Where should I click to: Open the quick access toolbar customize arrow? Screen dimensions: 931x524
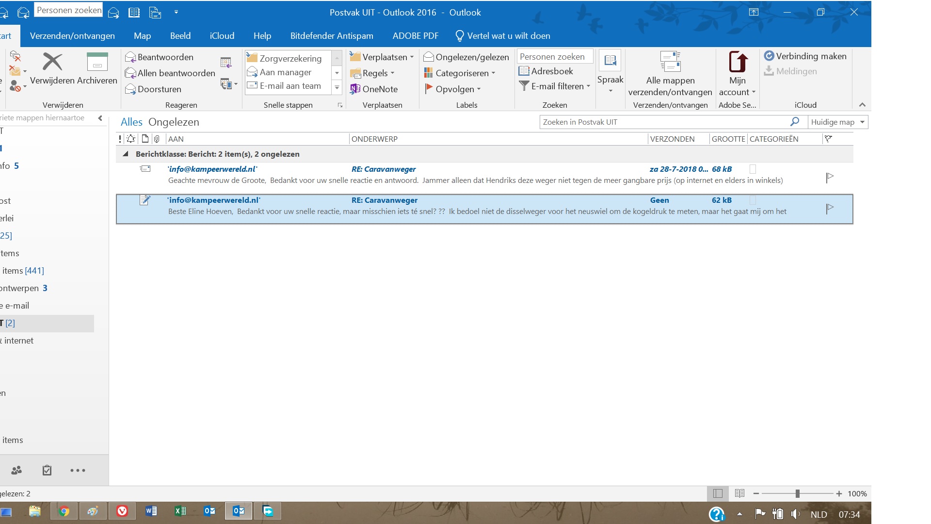tap(176, 12)
